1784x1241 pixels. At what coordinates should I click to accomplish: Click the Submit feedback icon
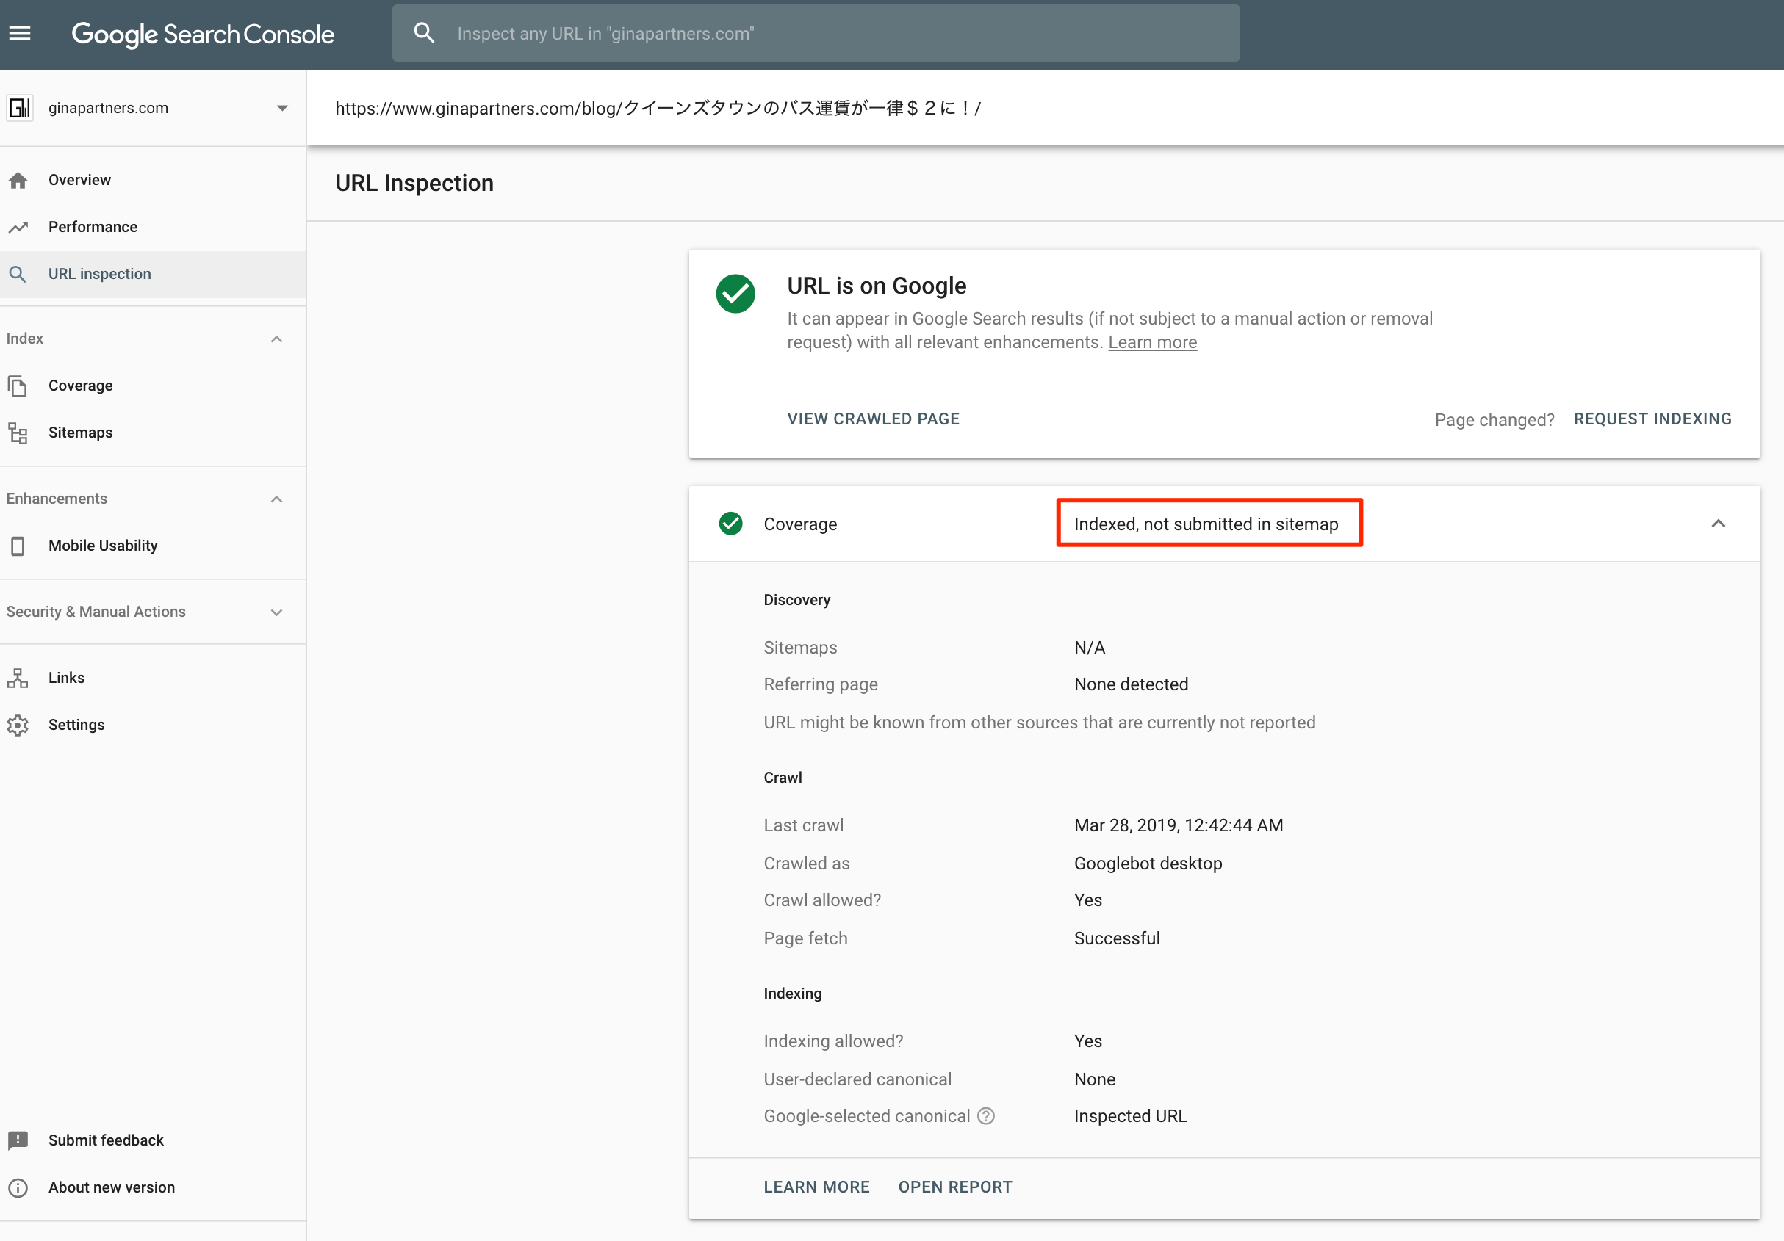click(x=18, y=1140)
